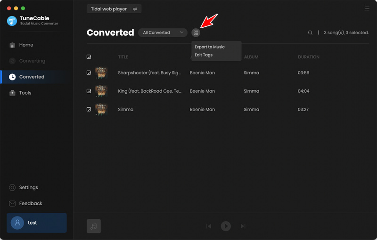Viewport: 377px width, 240px height.
Task: Click the Feedback envelope icon
Action: pyautogui.click(x=12, y=203)
